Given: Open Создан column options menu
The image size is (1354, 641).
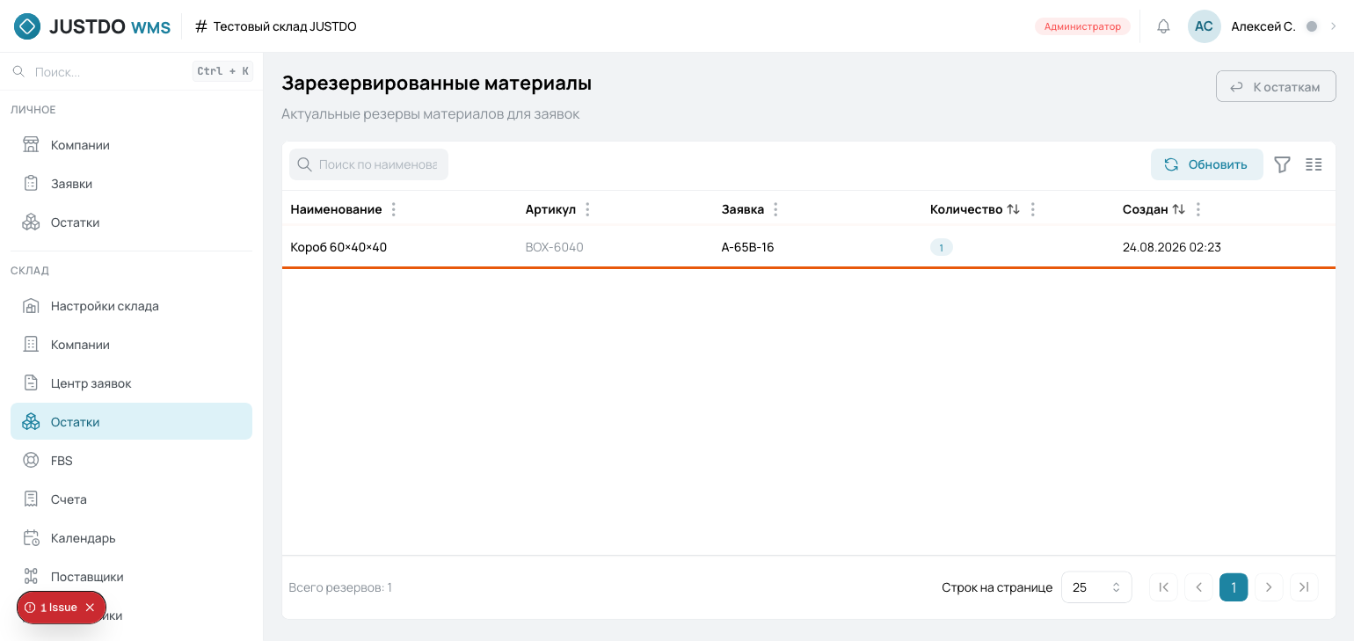Looking at the screenshot, I should (1198, 209).
